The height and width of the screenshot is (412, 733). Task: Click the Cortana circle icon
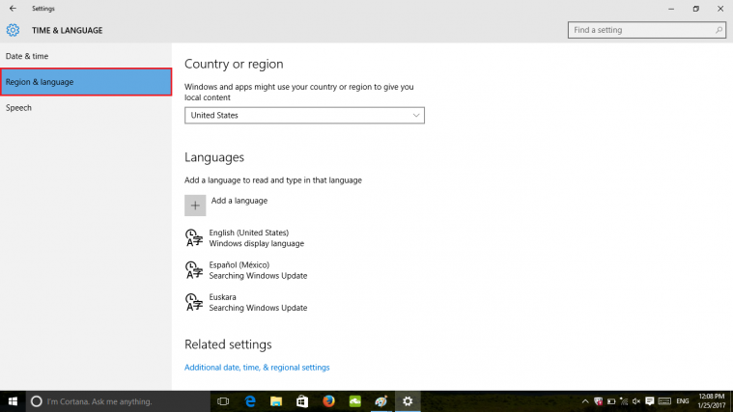tap(37, 401)
